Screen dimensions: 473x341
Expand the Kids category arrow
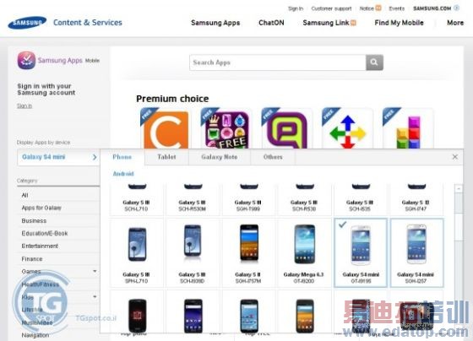click(x=95, y=296)
